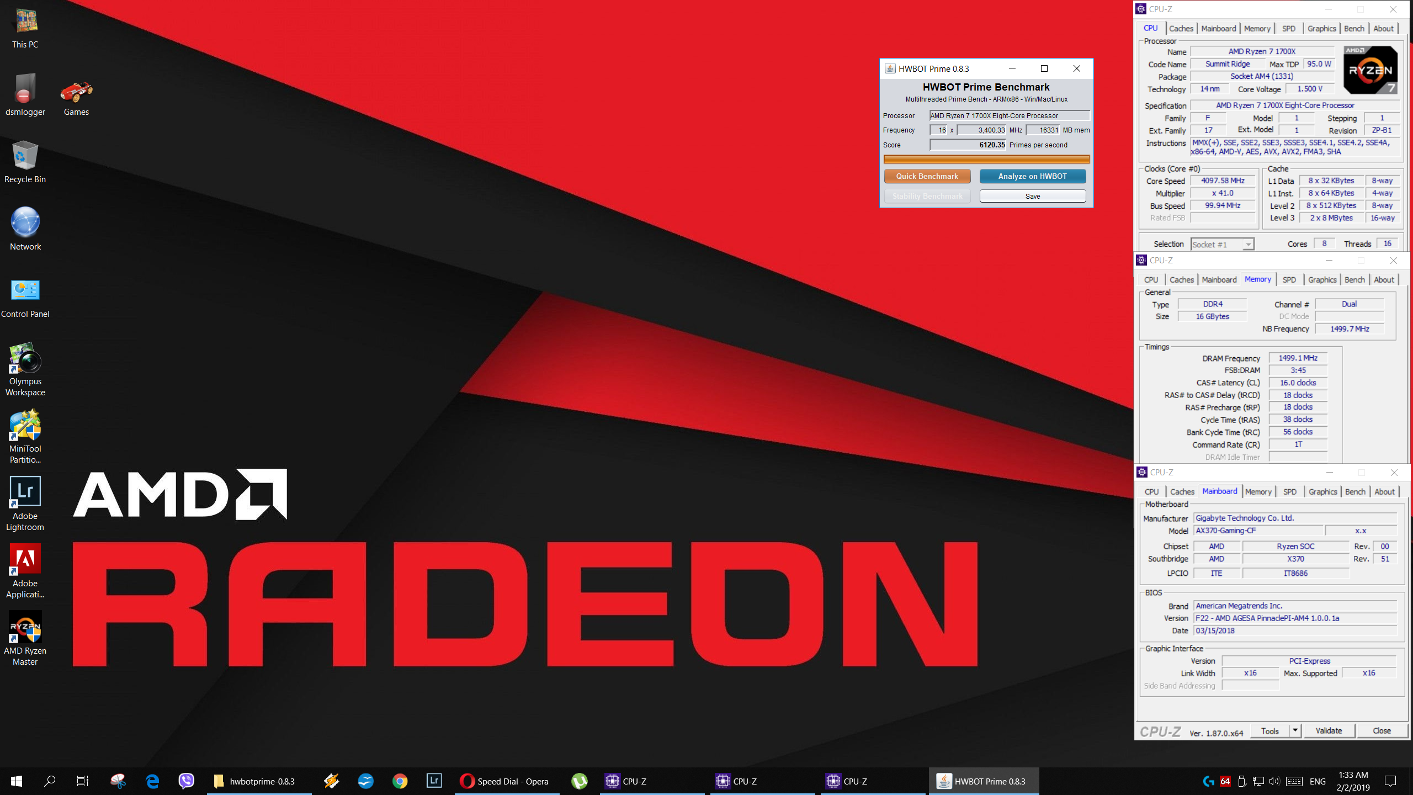This screenshot has width=1413, height=795.
Task: Click the Save button in HWBOT Prime
Action: point(1033,196)
